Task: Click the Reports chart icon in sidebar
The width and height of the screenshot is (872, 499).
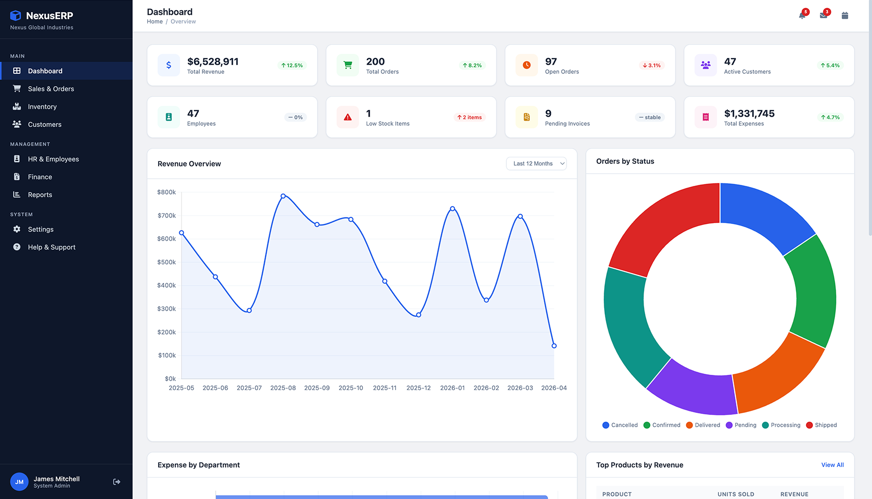Action: 17,195
